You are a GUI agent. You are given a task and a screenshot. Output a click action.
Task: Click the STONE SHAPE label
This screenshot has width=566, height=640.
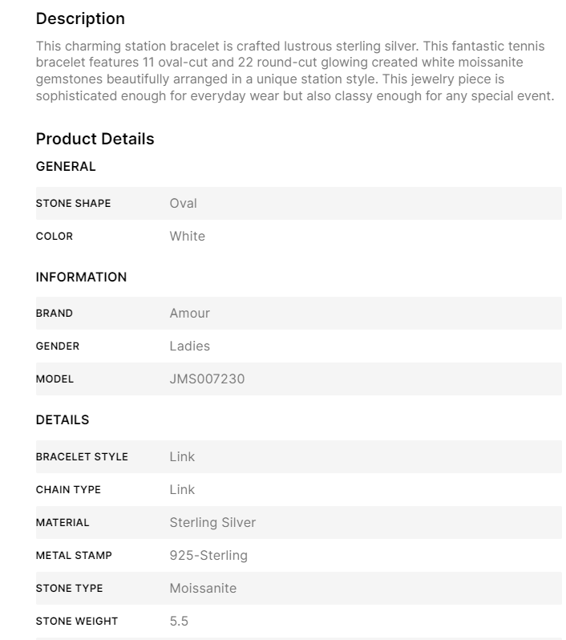coord(73,204)
